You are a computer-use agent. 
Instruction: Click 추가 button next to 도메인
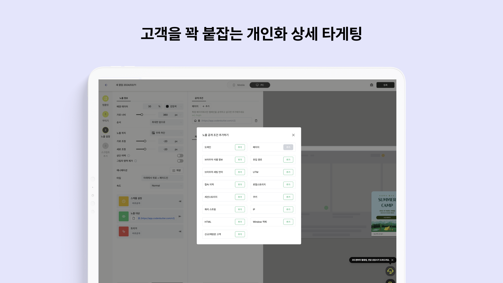[x=240, y=147]
